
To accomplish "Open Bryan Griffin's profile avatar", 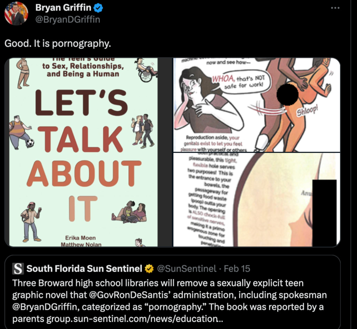I will 16,13.
